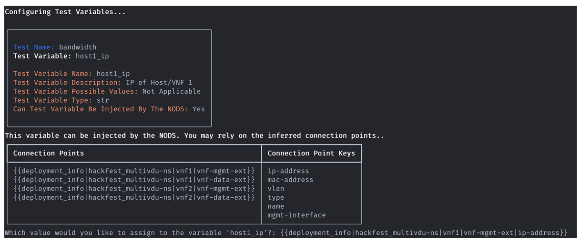Click the 'This variable can be injected' message
581x241 pixels.
coord(194,135)
